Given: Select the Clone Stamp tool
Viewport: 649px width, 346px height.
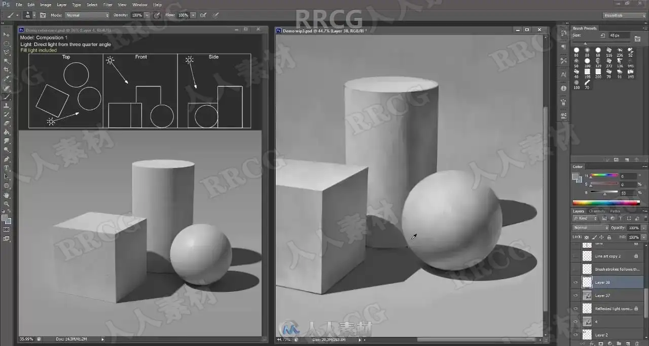Looking at the screenshot, I should click(x=7, y=106).
